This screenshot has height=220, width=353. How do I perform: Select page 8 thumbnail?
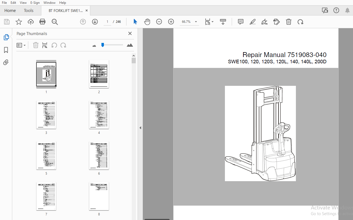point(99,196)
